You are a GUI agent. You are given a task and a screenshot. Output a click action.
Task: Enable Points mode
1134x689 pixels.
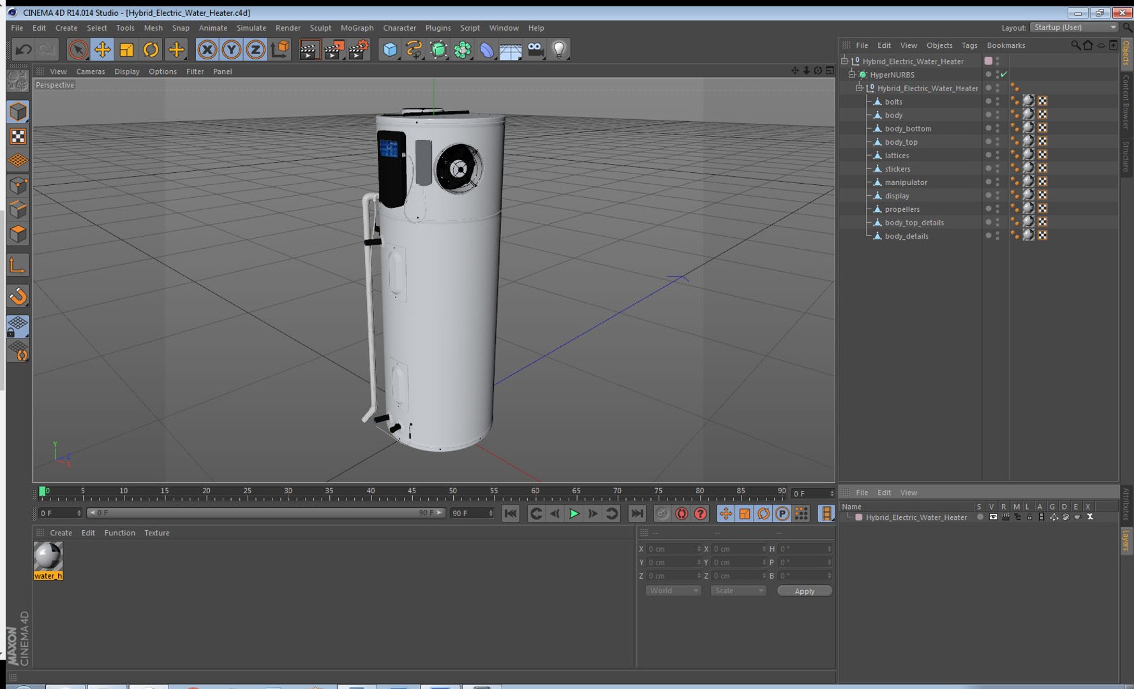pos(18,185)
